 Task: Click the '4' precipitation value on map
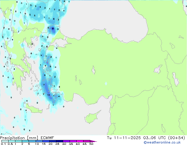pos(59,96)
